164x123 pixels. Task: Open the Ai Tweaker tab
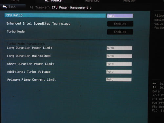54,1
